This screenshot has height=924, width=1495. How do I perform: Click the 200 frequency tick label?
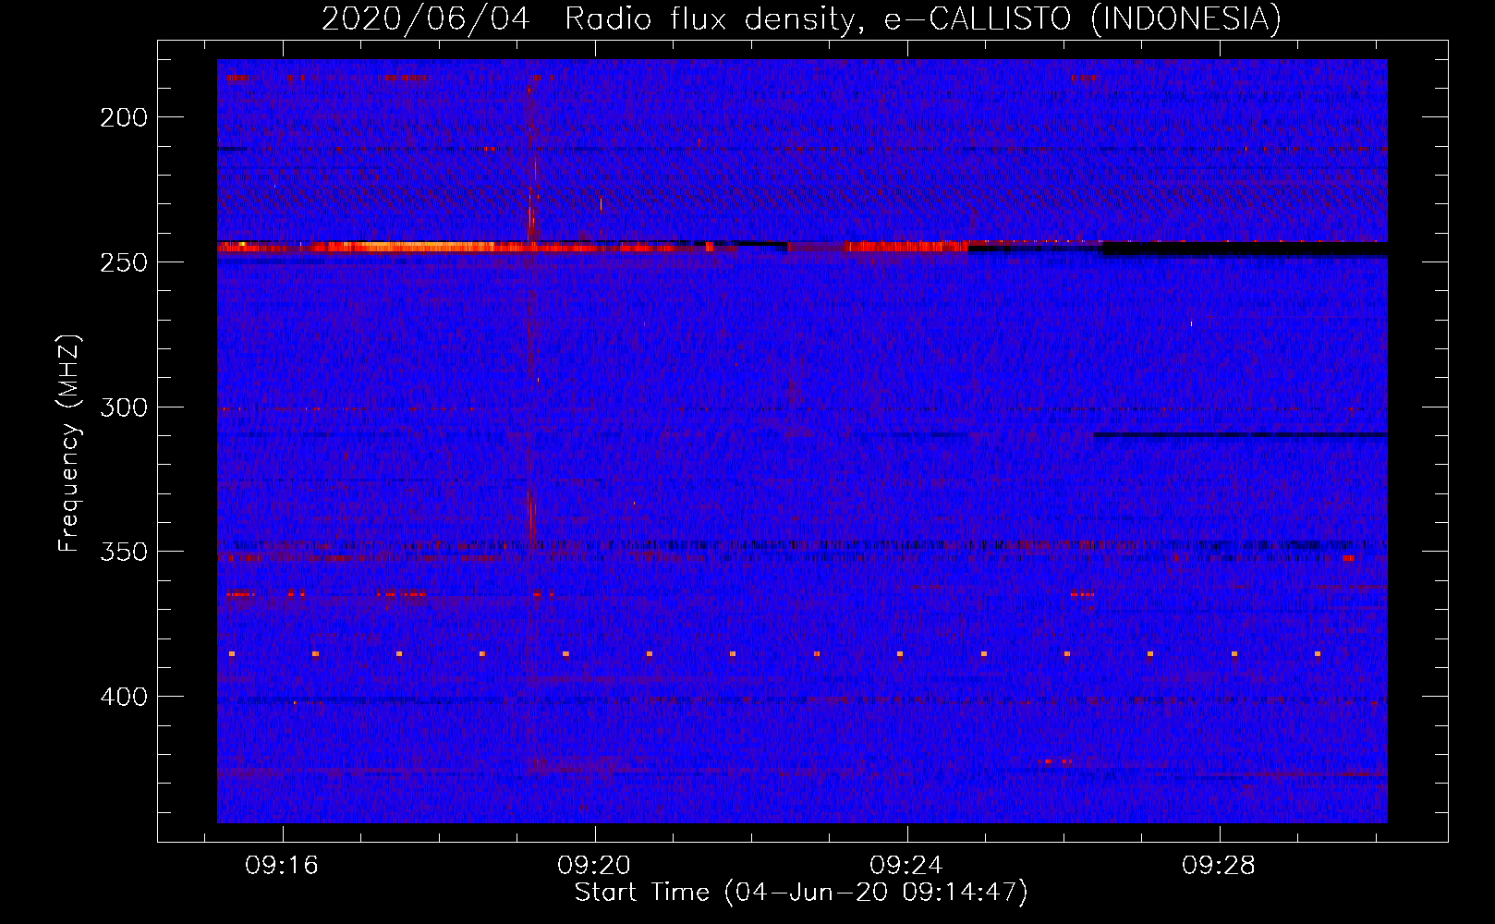[x=124, y=117]
